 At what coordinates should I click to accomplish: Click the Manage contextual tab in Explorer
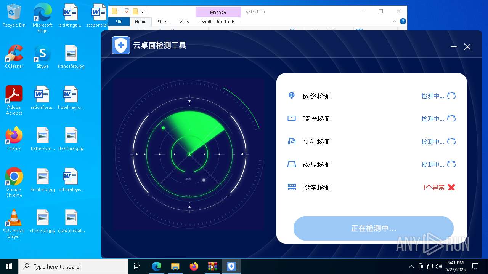tap(218, 12)
